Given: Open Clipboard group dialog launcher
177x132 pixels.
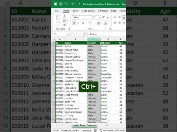Looking at the screenshot, I should click(x=69, y=29).
